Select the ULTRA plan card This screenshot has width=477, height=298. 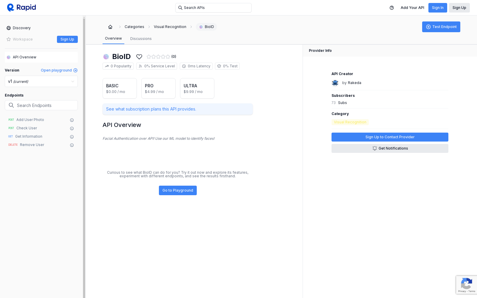197,89
